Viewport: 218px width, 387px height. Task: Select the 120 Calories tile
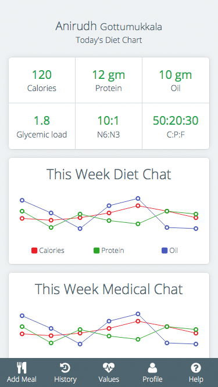coord(42,80)
